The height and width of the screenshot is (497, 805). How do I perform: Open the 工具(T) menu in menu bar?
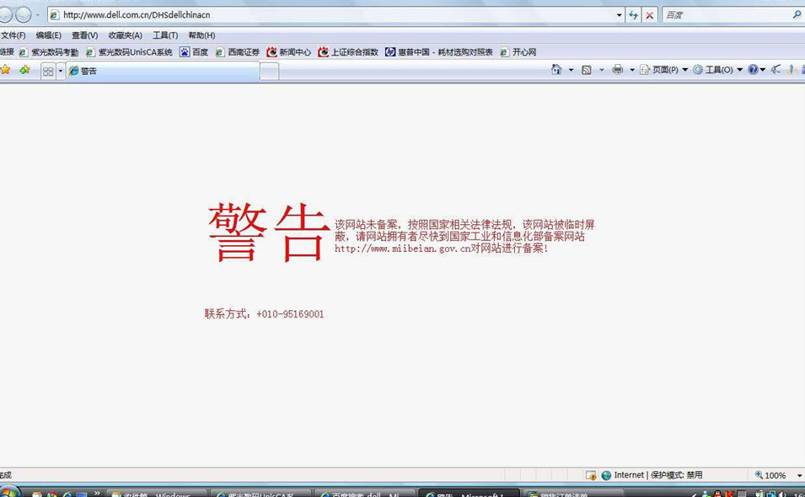(165, 35)
